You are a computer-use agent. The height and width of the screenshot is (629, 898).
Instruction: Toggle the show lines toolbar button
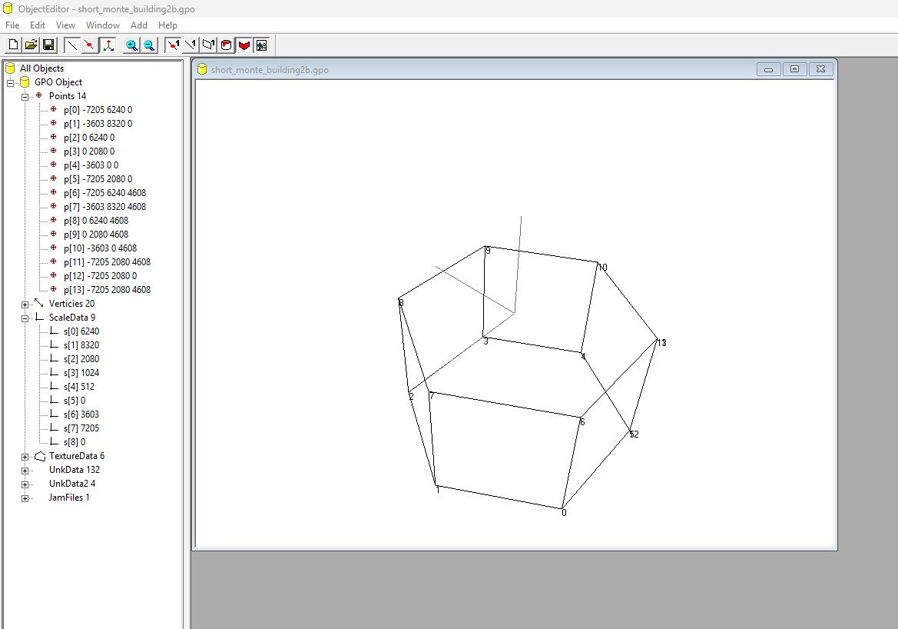click(72, 45)
